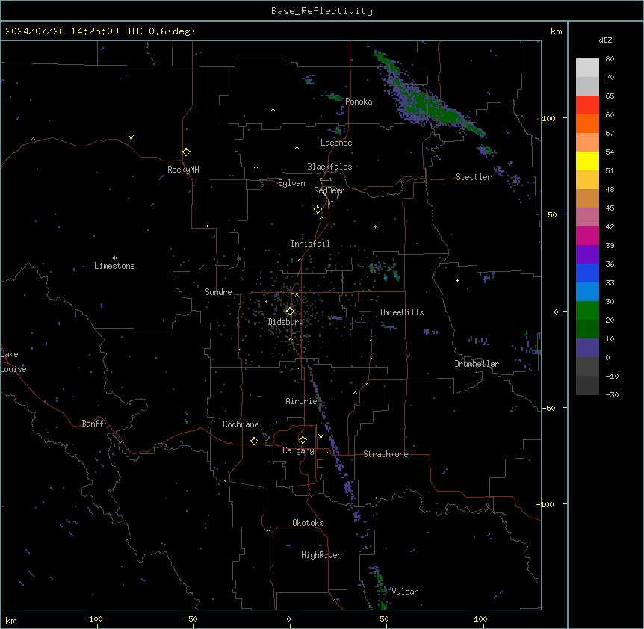The image size is (644, 629).
Task: Pick the bright green 20-30 dBZ legend swatch
Action: [x=587, y=311]
